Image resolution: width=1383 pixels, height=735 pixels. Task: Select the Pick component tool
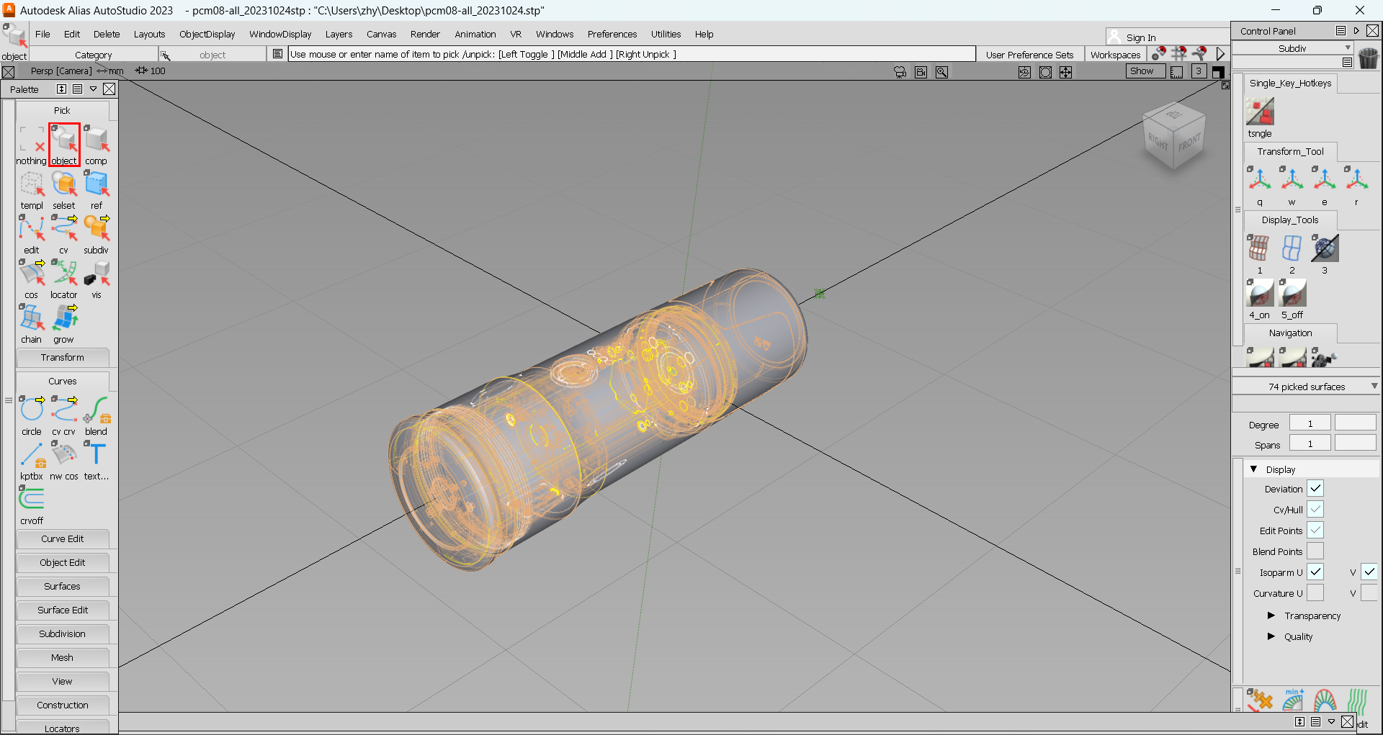pos(96,141)
